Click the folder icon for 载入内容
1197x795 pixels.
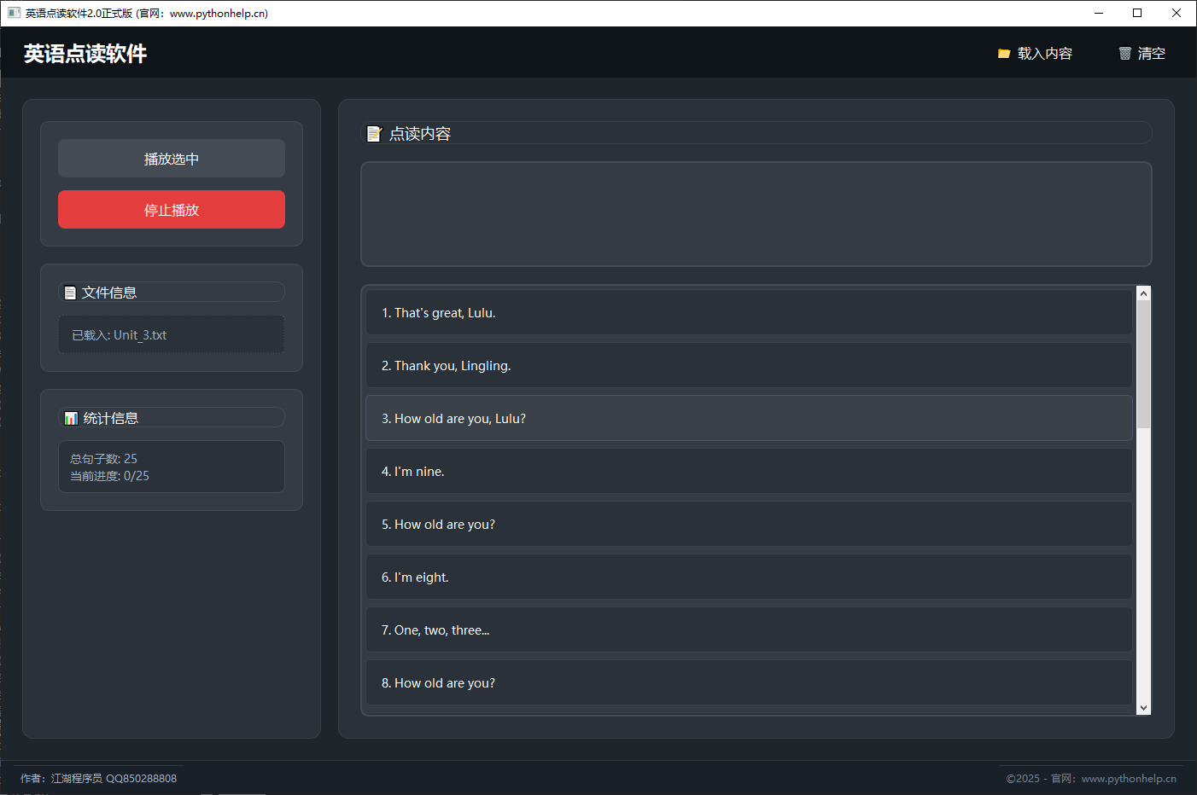[x=1004, y=54]
